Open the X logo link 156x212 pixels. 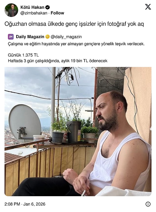tap(148, 7)
